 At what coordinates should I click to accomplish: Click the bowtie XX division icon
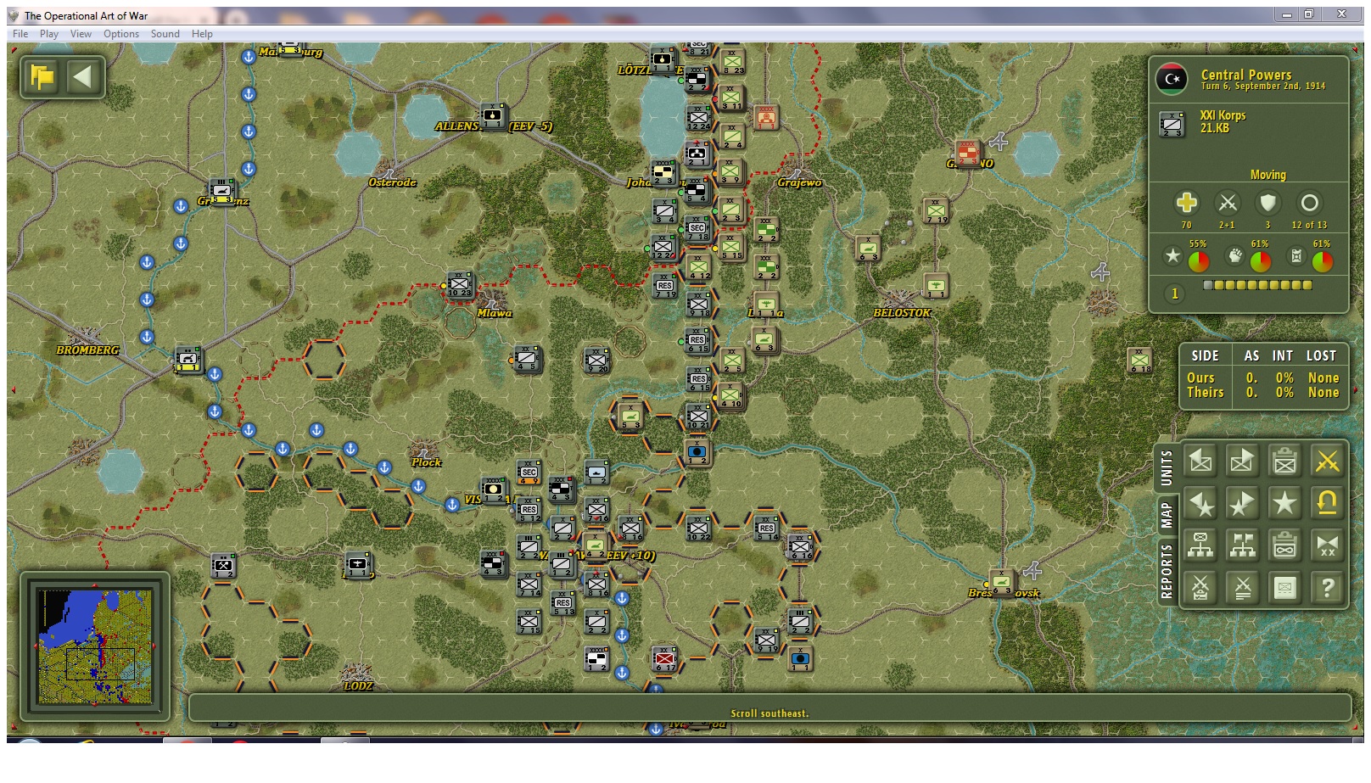coord(1327,545)
